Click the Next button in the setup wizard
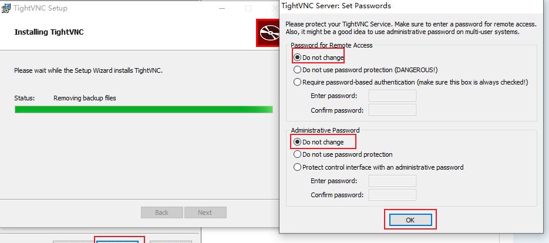The height and width of the screenshot is (243, 549). tap(205, 212)
